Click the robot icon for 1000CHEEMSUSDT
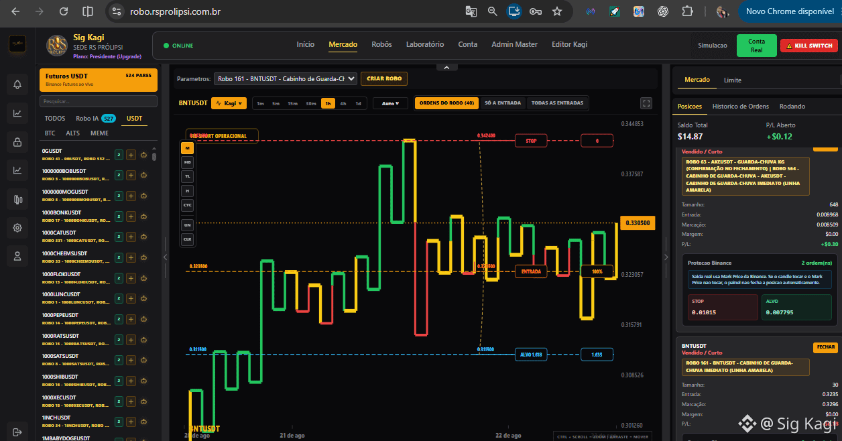 click(x=143, y=257)
